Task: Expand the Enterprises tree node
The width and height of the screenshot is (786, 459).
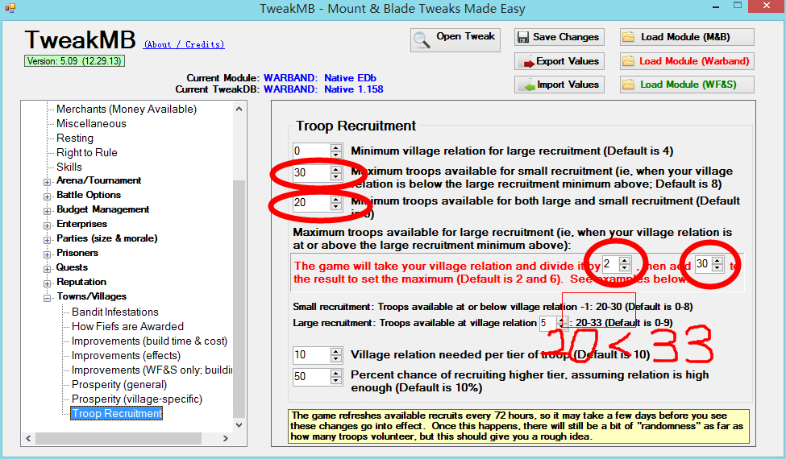Action: click(x=47, y=225)
